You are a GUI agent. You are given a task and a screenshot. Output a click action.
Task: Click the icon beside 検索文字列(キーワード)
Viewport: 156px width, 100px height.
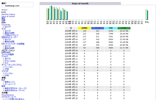(x=3, y=91)
